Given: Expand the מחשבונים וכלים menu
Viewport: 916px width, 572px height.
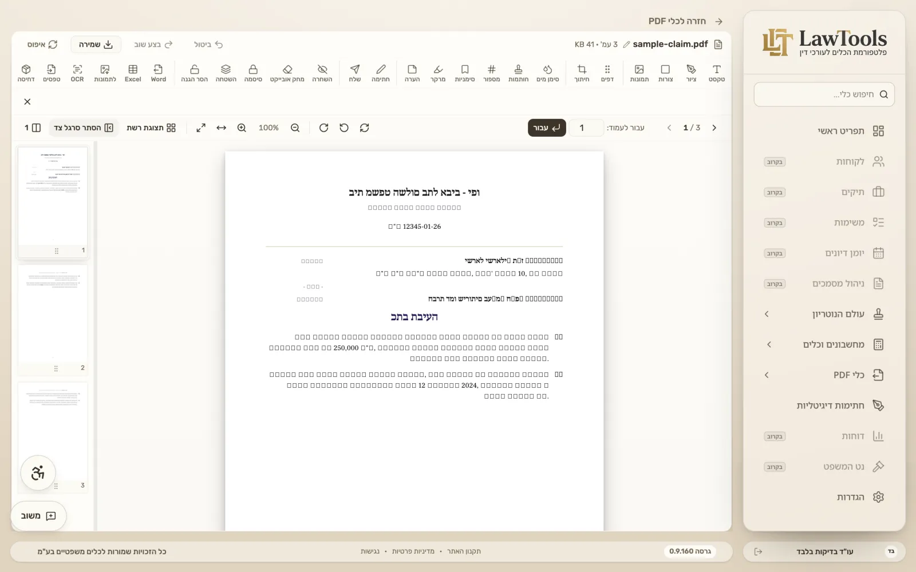Looking at the screenshot, I should (824, 344).
